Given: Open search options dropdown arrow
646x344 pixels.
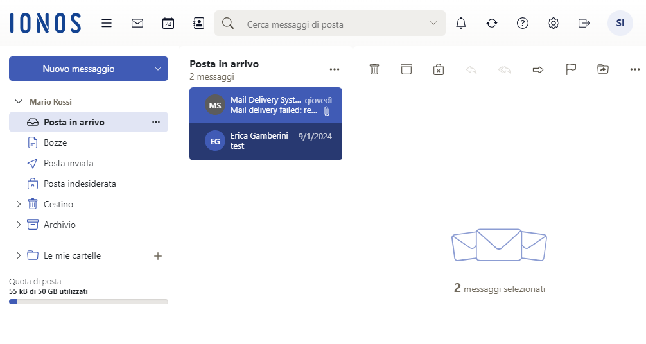Looking at the screenshot, I should 433,23.
